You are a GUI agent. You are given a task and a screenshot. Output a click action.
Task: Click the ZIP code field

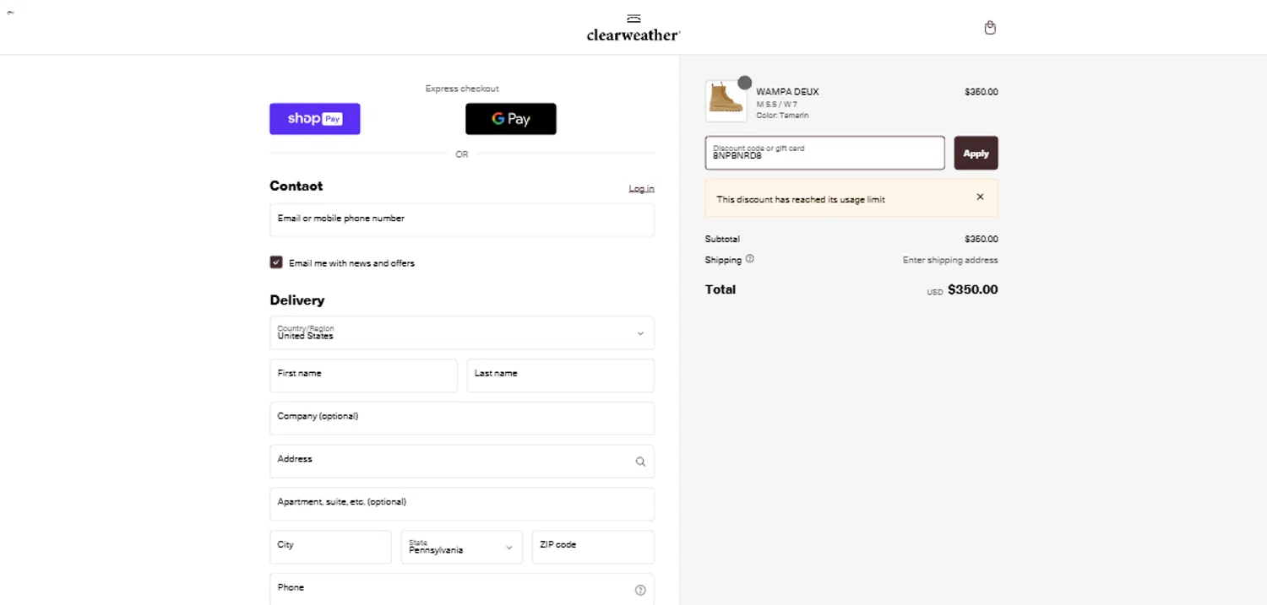pos(593,547)
